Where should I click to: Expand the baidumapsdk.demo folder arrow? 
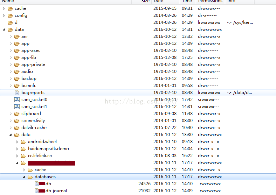click(x=17, y=149)
